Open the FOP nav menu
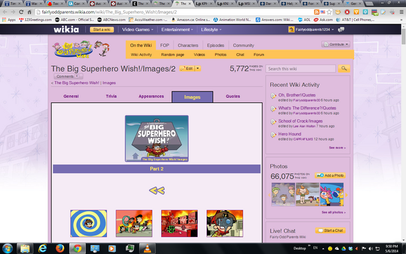This screenshot has width=406, height=254. click(164, 45)
